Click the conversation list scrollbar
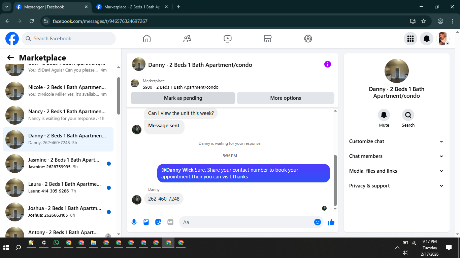The height and width of the screenshot is (258, 460). 119,96
